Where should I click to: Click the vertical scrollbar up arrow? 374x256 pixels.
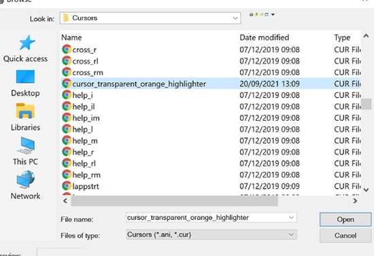[366, 36]
